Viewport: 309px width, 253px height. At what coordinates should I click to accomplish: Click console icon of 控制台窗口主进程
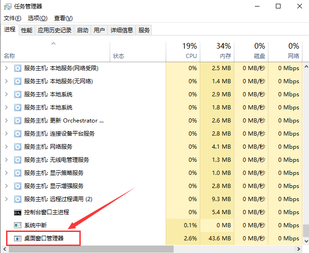coord(18,212)
